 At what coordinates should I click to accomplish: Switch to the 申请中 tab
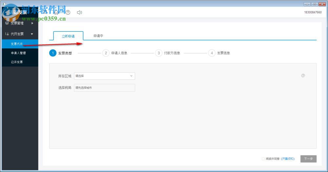click(98, 36)
